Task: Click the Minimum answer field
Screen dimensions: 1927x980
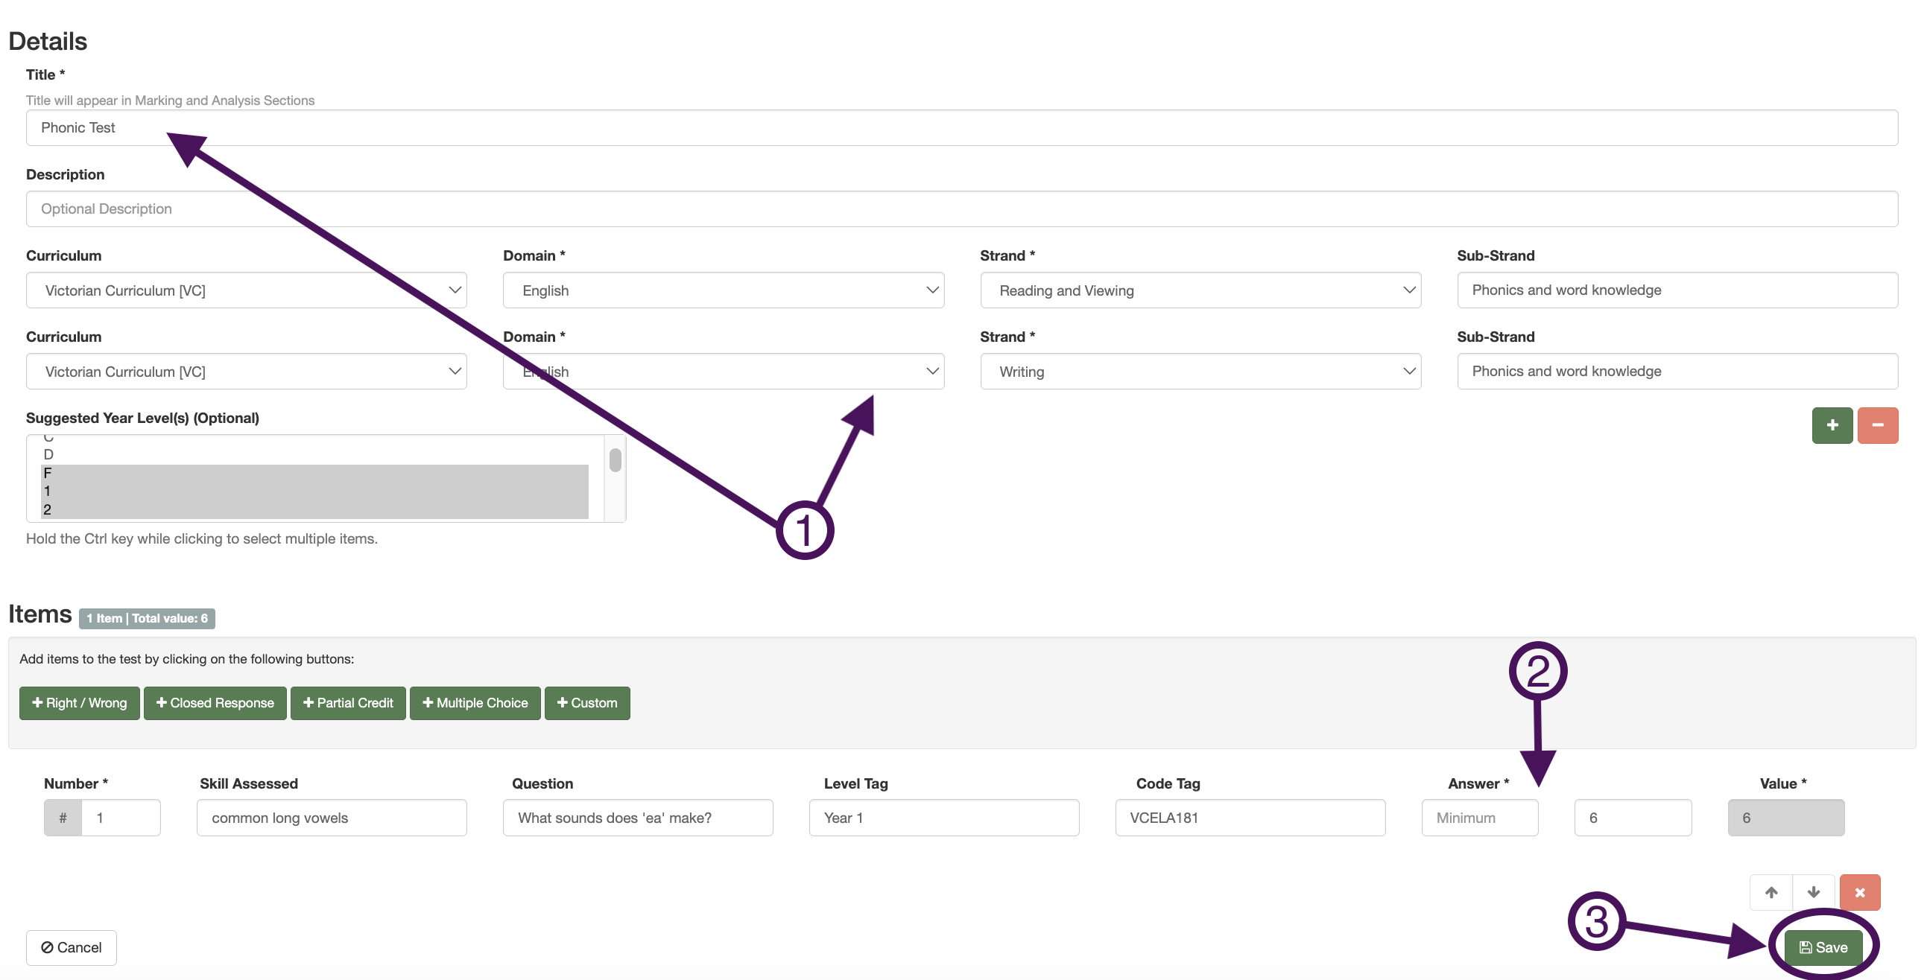Action: point(1479,818)
